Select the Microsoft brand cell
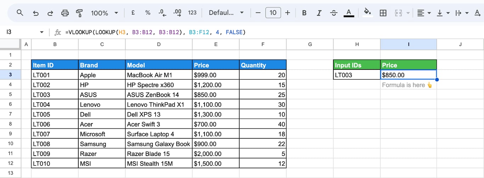 click(x=102, y=134)
